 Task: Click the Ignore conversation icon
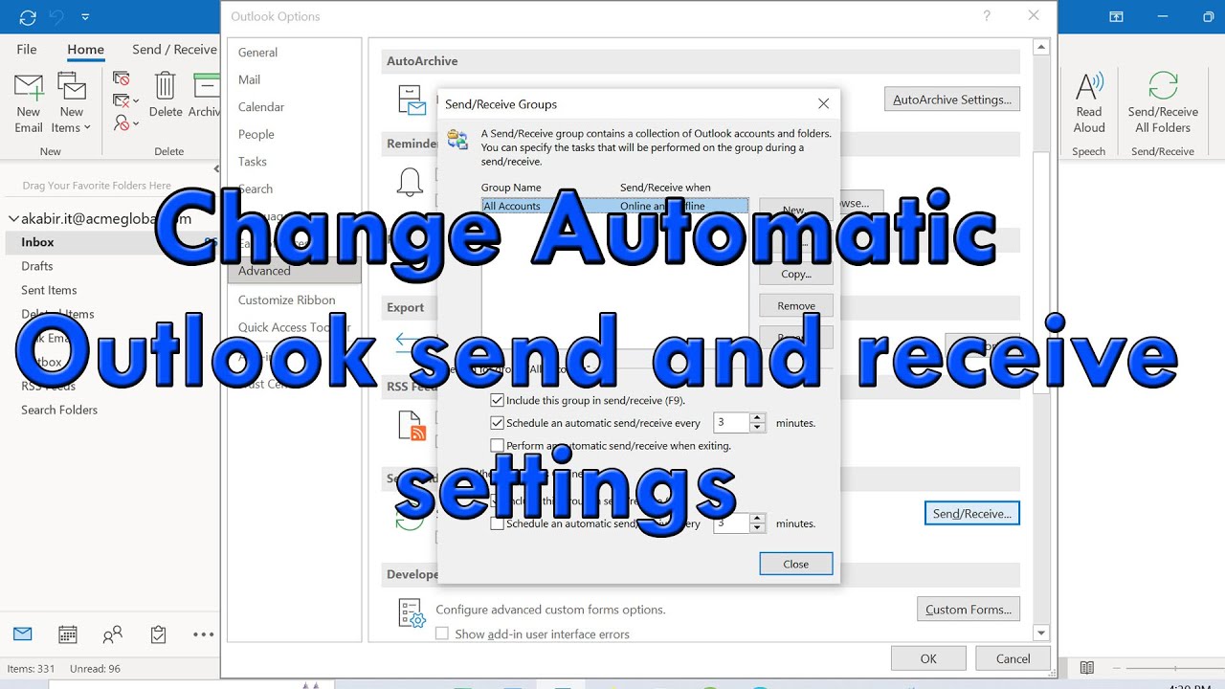point(122,78)
